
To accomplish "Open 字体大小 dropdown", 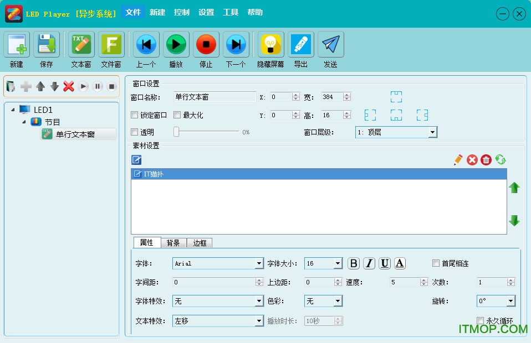I will pyautogui.click(x=323, y=263).
